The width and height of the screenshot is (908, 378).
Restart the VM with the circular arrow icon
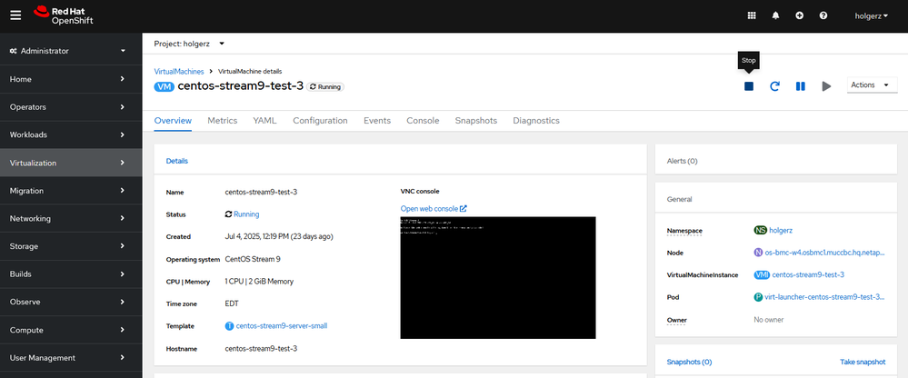(x=774, y=86)
